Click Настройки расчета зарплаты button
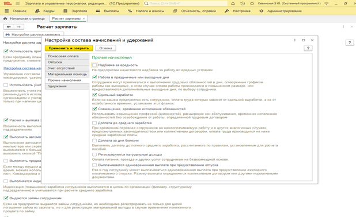This screenshot has width=356, height=217. pyautogui.click(x=33, y=34)
